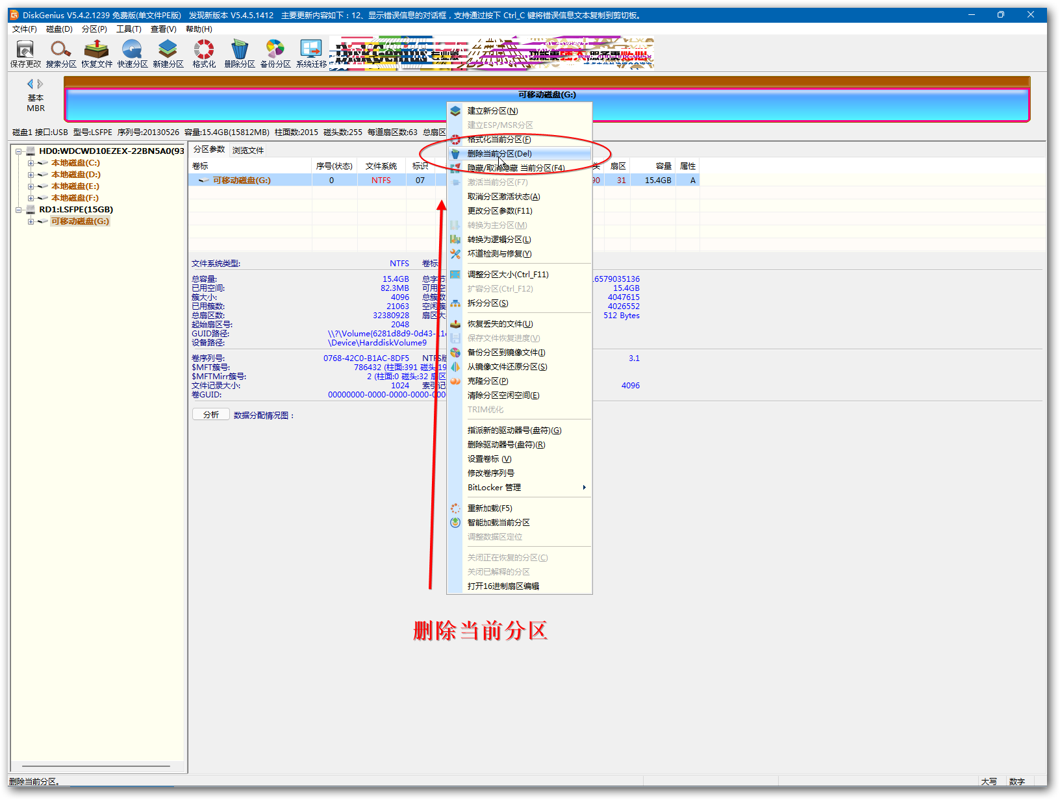Image resolution: width=1060 pixels, height=800 pixels.
Task: Click the 卷标 column header
Action: (250, 166)
